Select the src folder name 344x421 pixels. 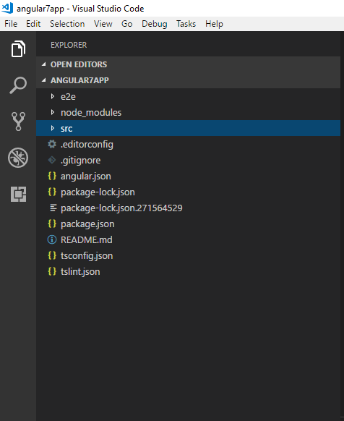tap(66, 129)
